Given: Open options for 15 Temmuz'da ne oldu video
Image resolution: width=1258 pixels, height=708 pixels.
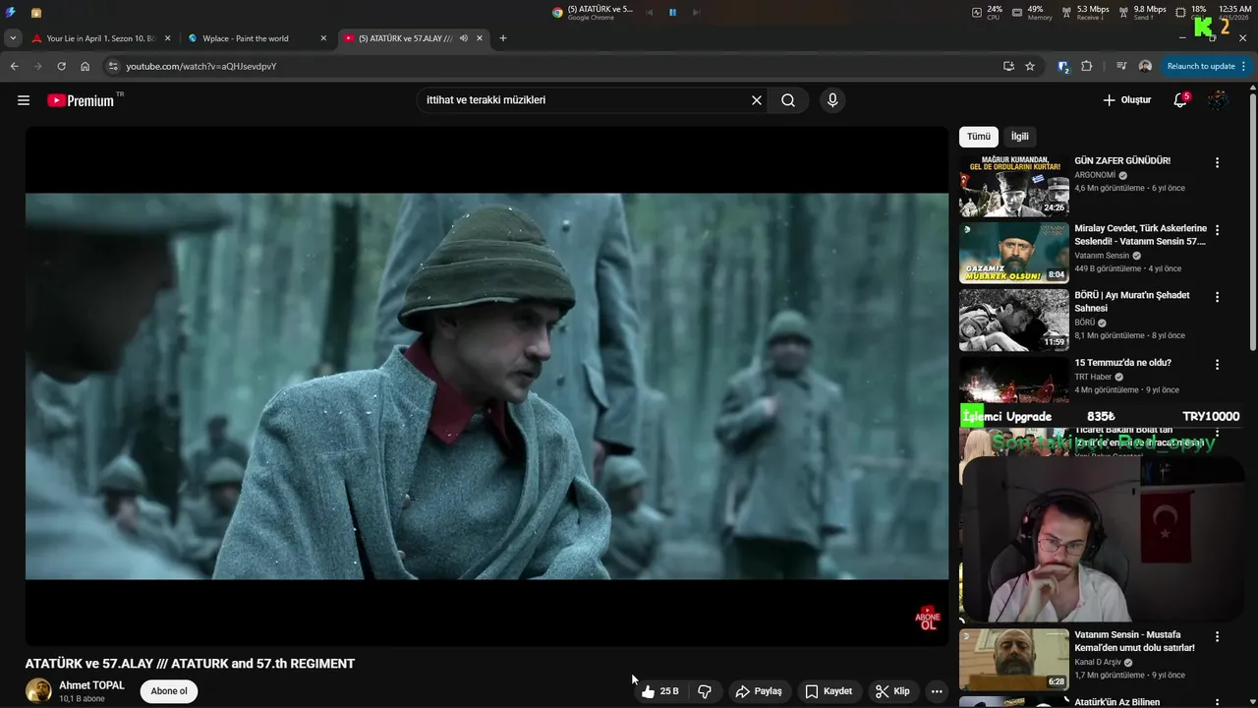Looking at the screenshot, I should click(1217, 365).
